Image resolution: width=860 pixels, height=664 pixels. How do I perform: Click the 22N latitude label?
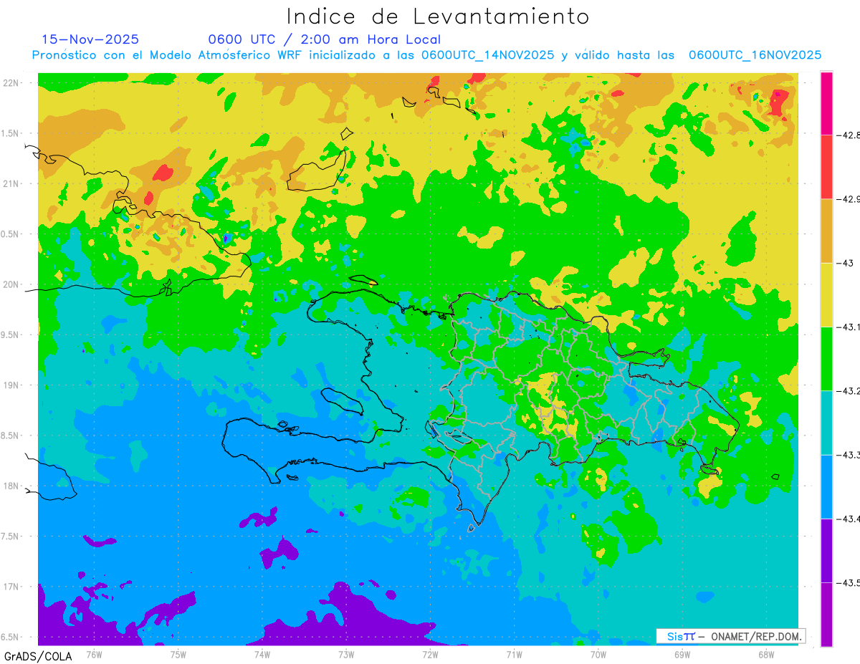[12, 82]
